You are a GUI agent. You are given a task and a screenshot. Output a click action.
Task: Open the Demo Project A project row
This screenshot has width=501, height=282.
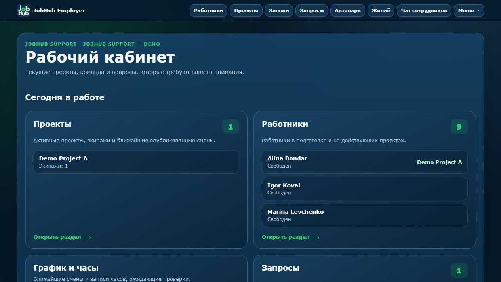point(136,162)
